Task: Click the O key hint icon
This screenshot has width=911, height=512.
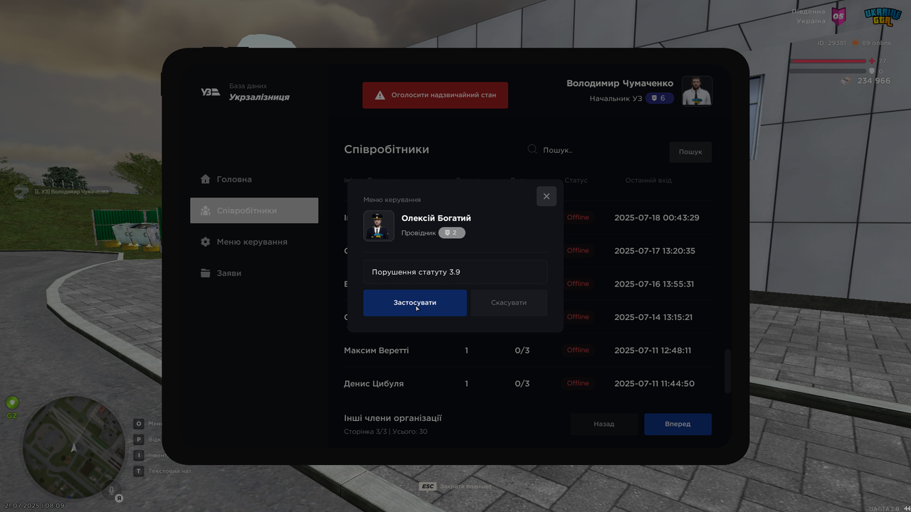Action: click(x=139, y=423)
